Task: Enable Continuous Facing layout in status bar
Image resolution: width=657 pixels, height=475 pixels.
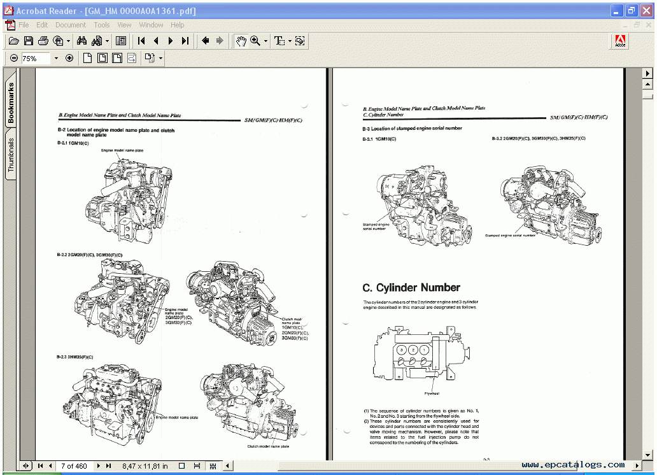Action: (213, 466)
